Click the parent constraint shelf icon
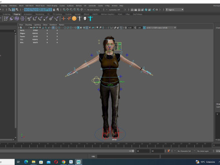Screen dimensions: 220x165 [x=29, y=19]
